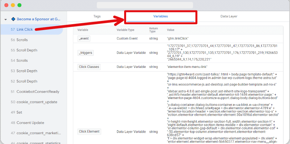
Task: Click the _triggers value text
Action: [x=222, y=53]
